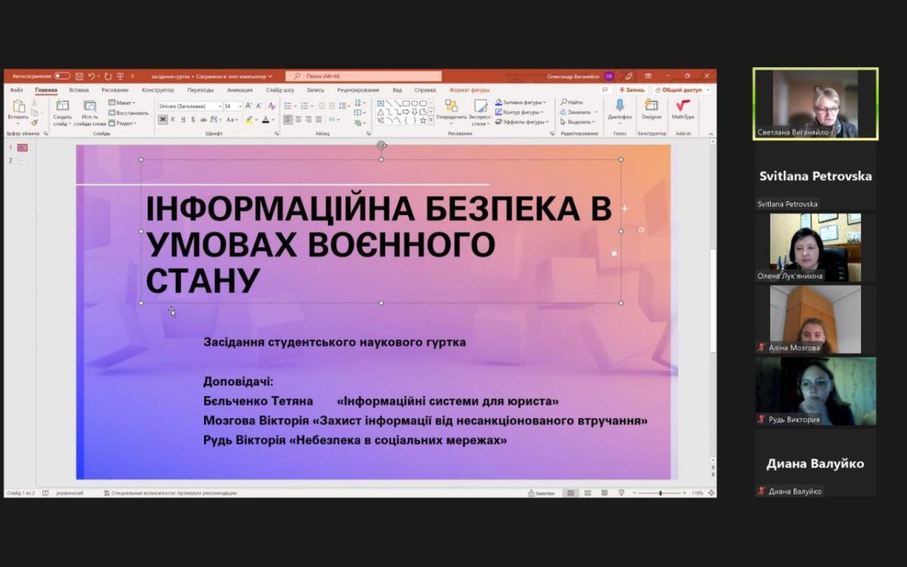The height and width of the screenshot is (567, 907).
Task: Click pen/ink icon in title bar
Action: coord(629,76)
